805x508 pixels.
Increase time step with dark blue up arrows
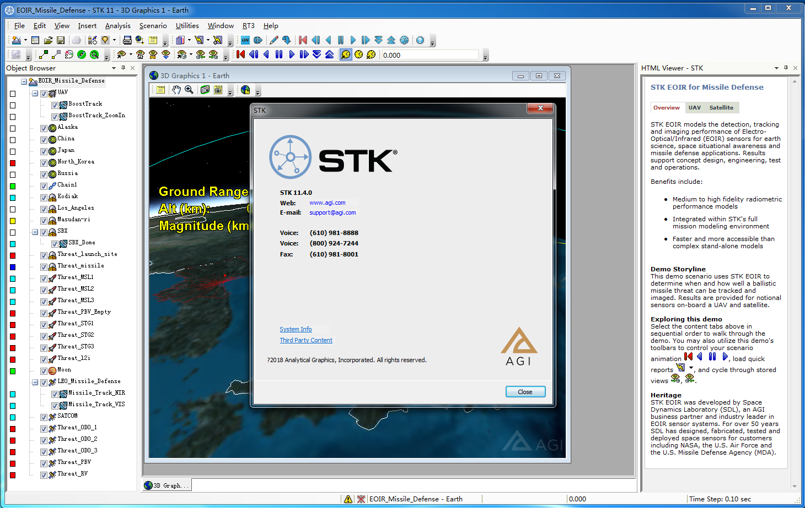(329, 54)
